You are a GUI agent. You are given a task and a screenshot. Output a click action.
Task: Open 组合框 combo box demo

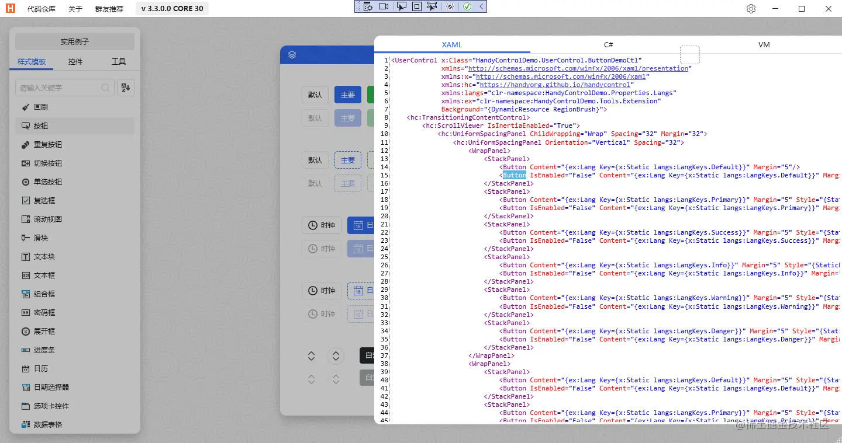(x=75, y=294)
